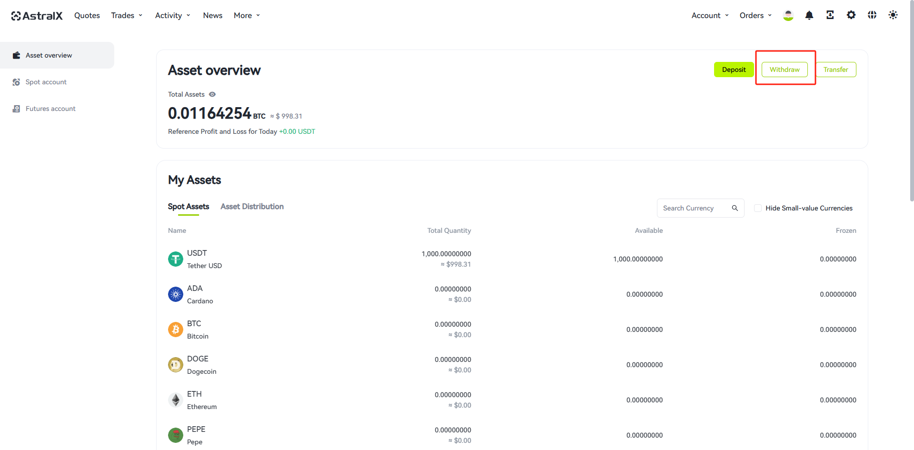Select Spot account in sidebar
This screenshot has height=450, width=914.
[57, 82]
